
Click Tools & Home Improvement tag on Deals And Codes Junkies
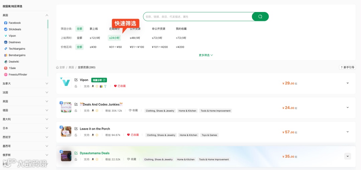(216, 111)
